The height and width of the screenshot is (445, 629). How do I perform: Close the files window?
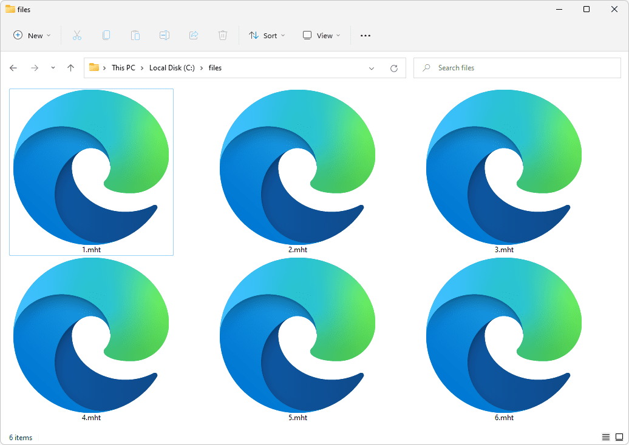[614, 9]
